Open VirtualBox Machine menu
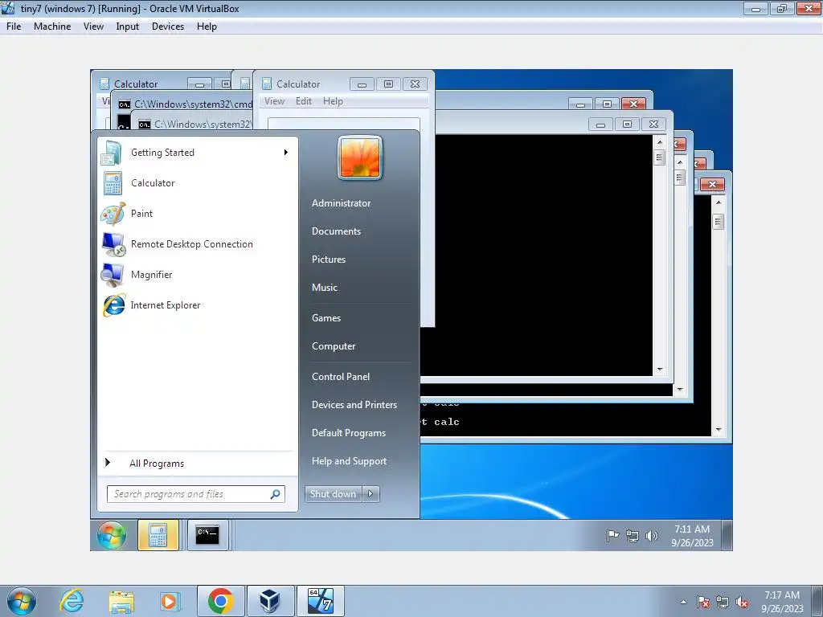The height and width of the screenshot is (617, 823). (52, 27)
